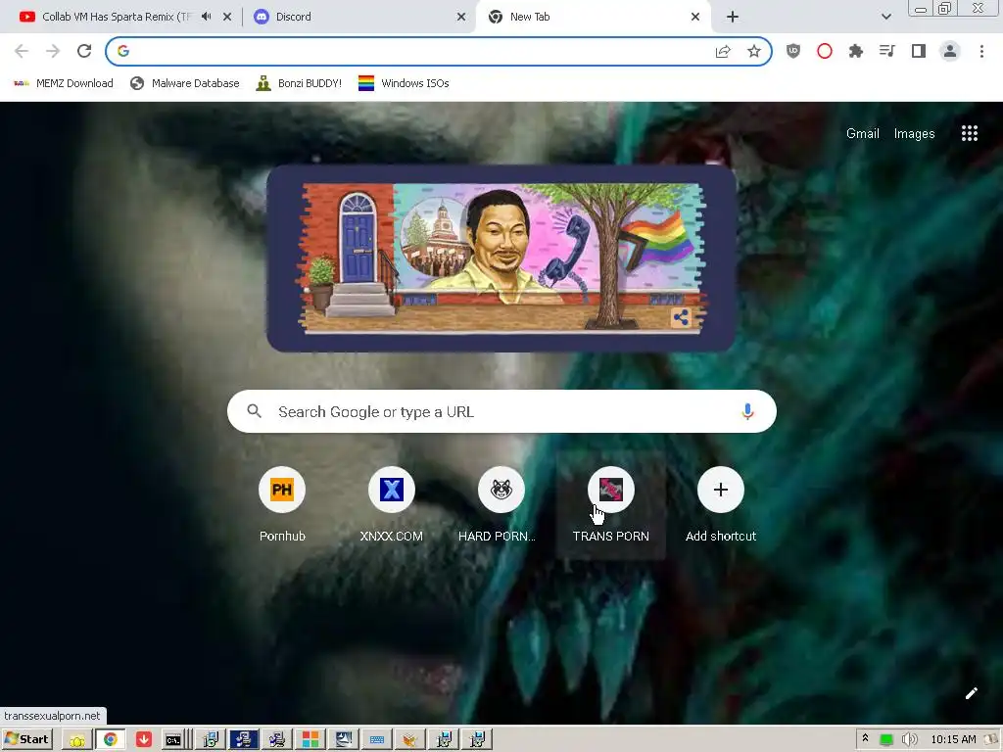Click the Add shortcut tile
1003x752 pixels.
721,505
